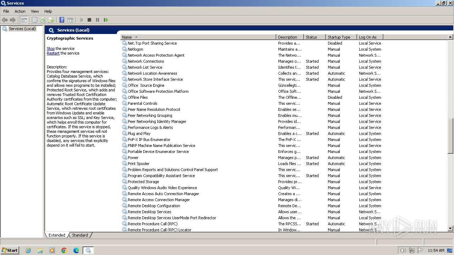Select Office Source Engine service
This screenshot has width=454, height=255.
[x=146, y=85]
